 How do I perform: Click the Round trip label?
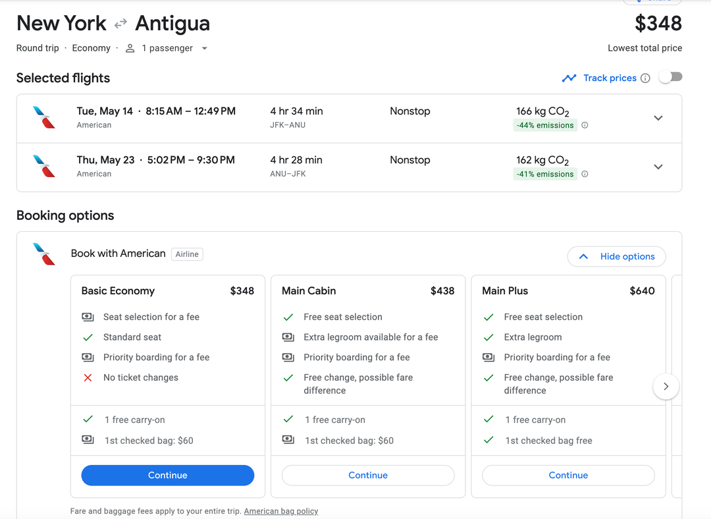point(37,47)
